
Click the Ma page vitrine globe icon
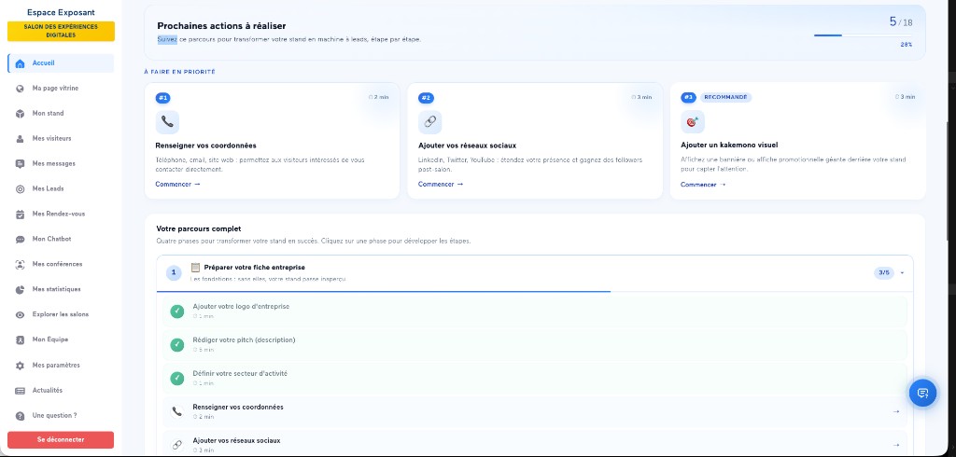pos(20,89)
